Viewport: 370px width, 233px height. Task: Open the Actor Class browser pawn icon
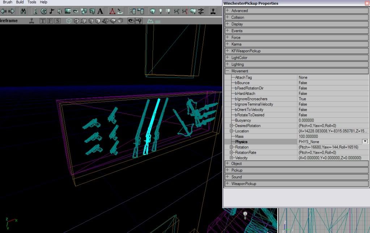point(35,11)
